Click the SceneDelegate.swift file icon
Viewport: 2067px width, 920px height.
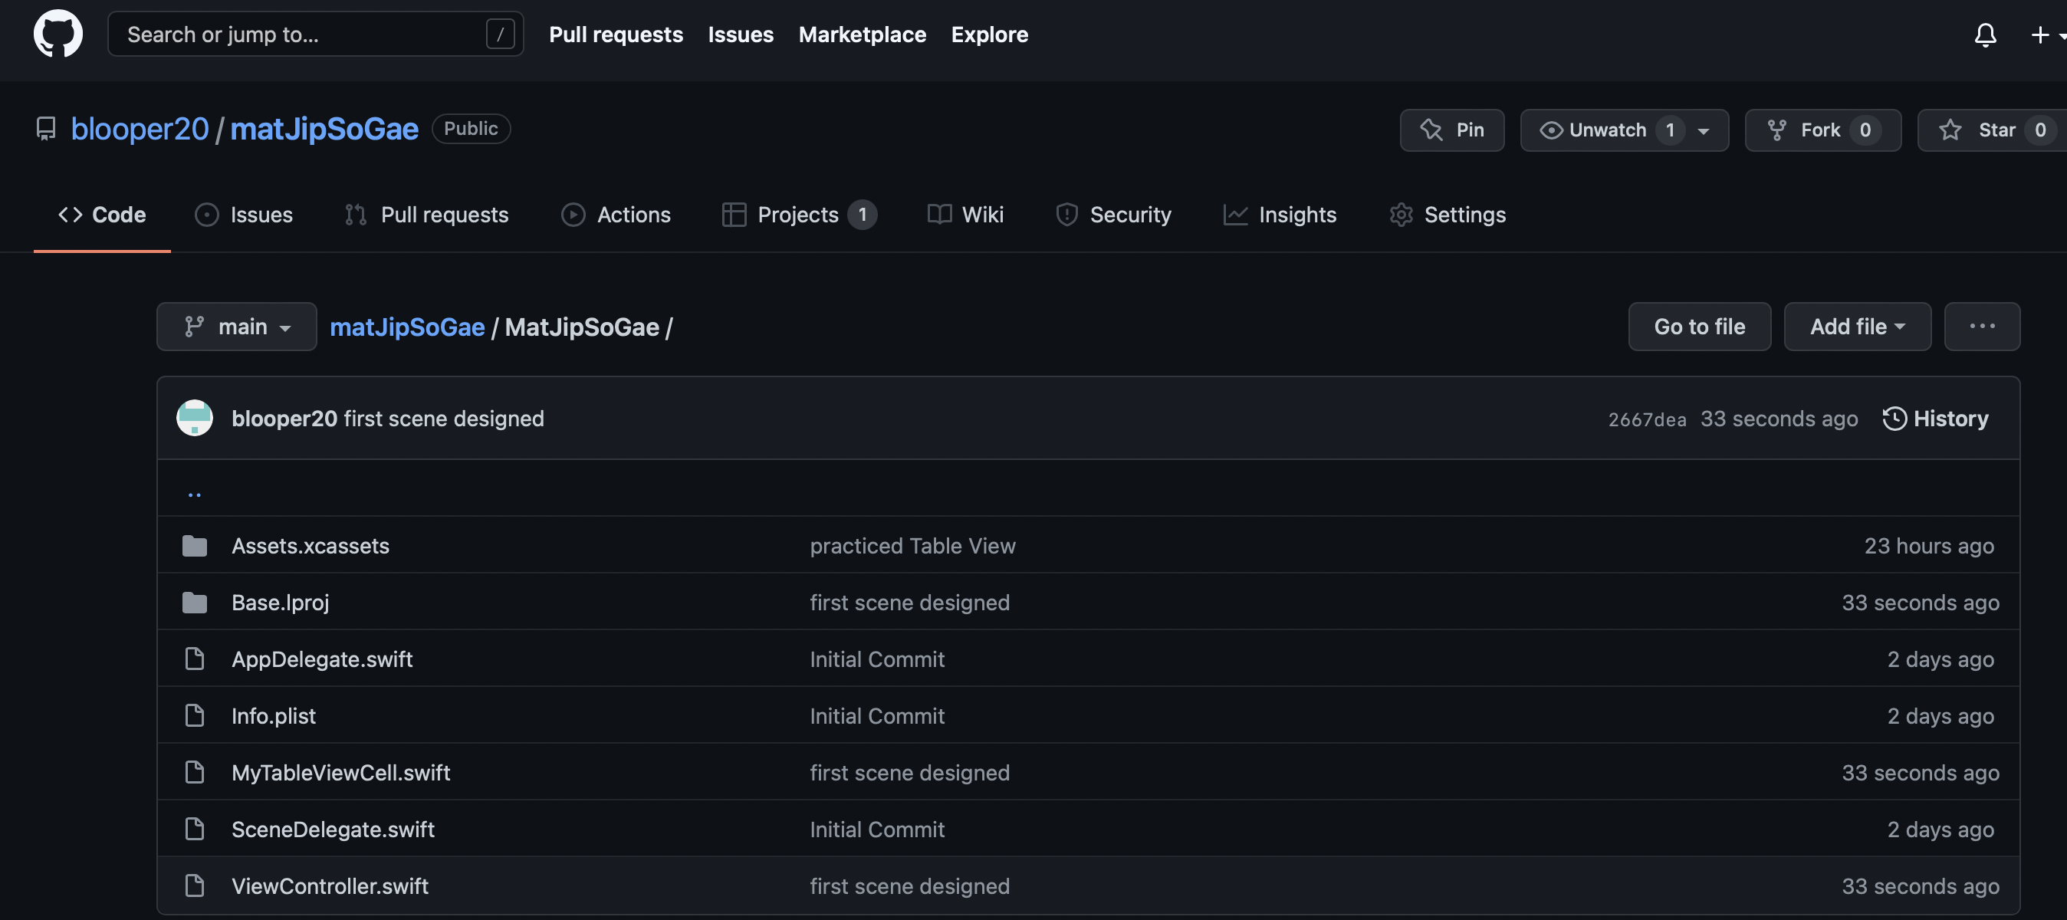point(194,830)
